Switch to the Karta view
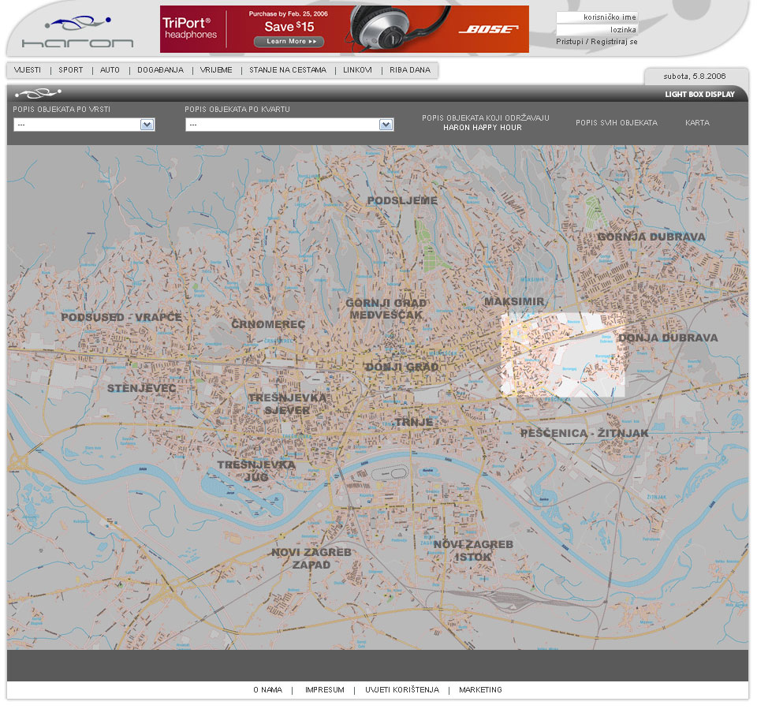Image resolution: width=757 pixels, height=709 pixels. coord(697,123)
